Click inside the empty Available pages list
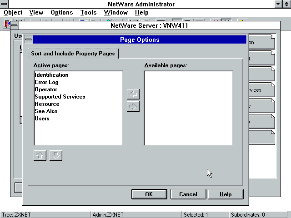The height and width of the screenshot is (218, 291). 188,108
